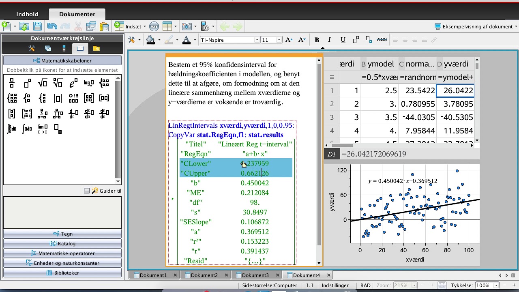Insert the first derivative template
The image size is (519, 292).
click(73, 113)
